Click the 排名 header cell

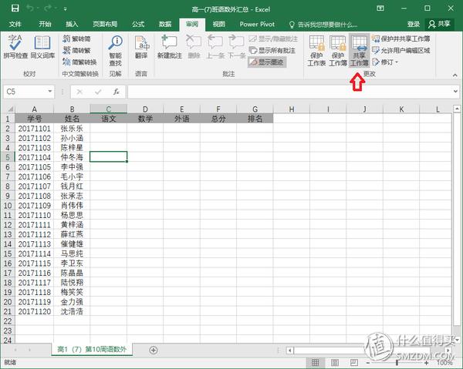point(255,119)
